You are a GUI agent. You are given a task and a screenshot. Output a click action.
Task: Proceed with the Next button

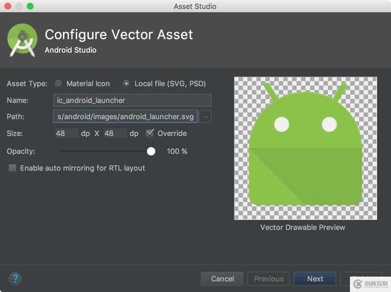pyautogui.click(x=315, y=279)
